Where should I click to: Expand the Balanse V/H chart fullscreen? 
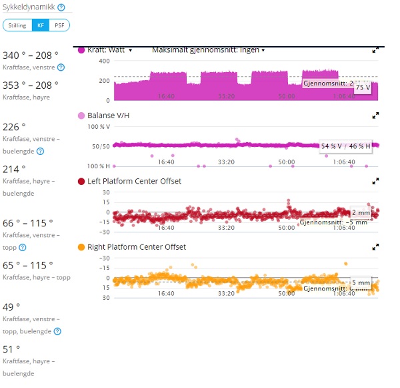click(x=375, y=116)
